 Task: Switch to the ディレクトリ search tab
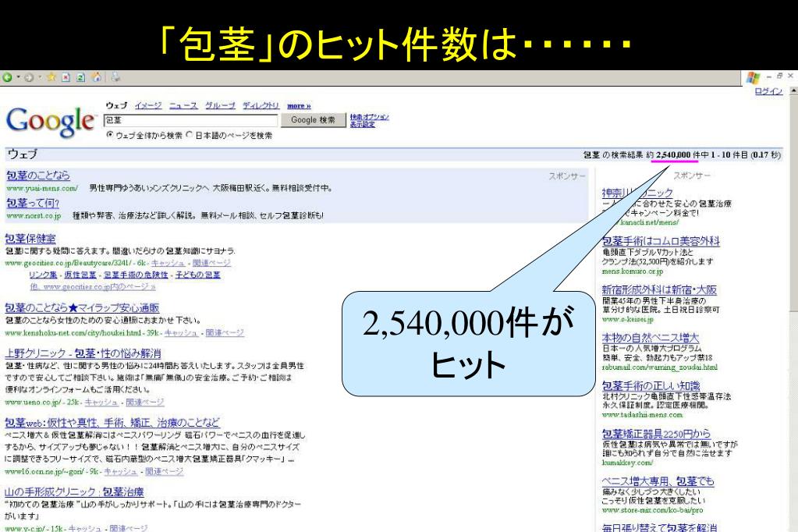tap(261, 105)
